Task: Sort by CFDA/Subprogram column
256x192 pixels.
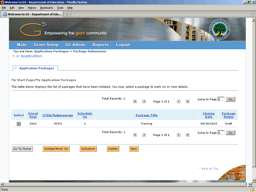Action: coord(58,115)
